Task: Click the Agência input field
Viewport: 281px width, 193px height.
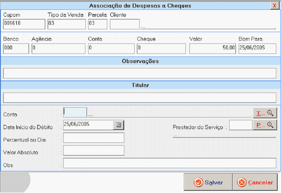Action: click(58, 49)
